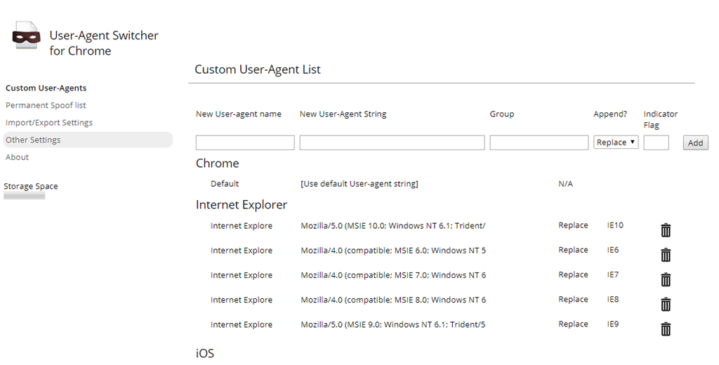719x365 pixels.
Task: Click the MSIE 10.0 user-agent string
Action: pyautogui.click(x=393, y=225)
